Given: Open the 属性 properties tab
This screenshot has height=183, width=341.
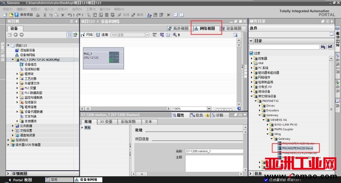Looking at the screenshot, I should pos(178,115).
